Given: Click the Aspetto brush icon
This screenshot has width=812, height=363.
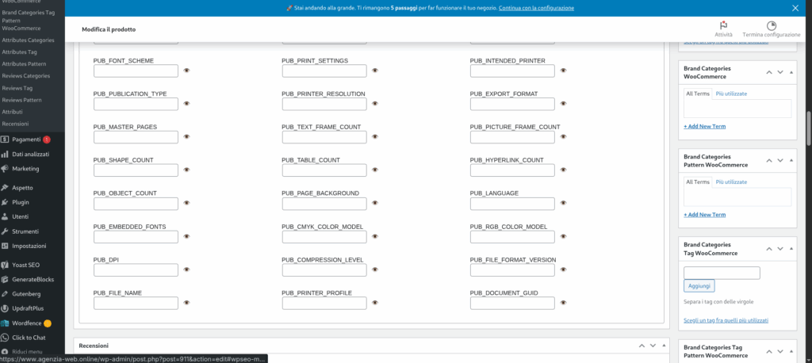Looking at the screenshot, I should tap(5, 188).
